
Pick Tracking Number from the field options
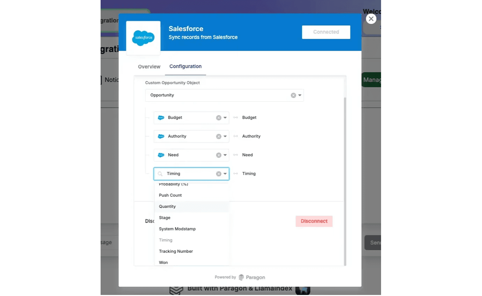(176, 251)
